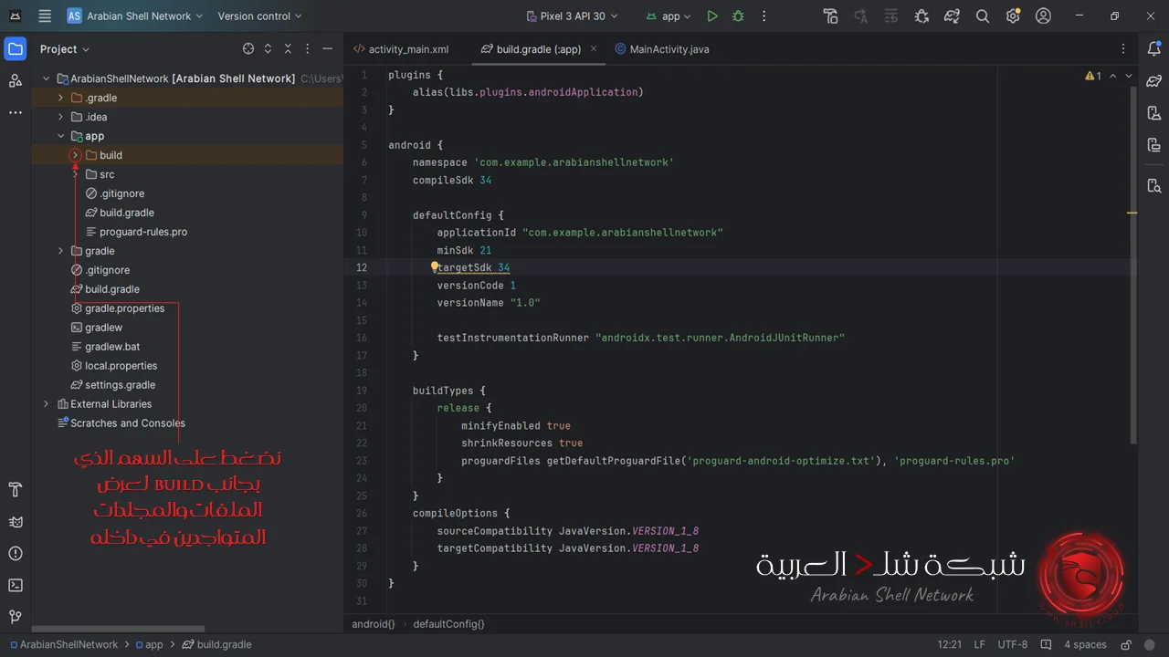Open More Actions beside the Debug button
This screenshot has width=1169, height=657.
[x=764, y=16]
